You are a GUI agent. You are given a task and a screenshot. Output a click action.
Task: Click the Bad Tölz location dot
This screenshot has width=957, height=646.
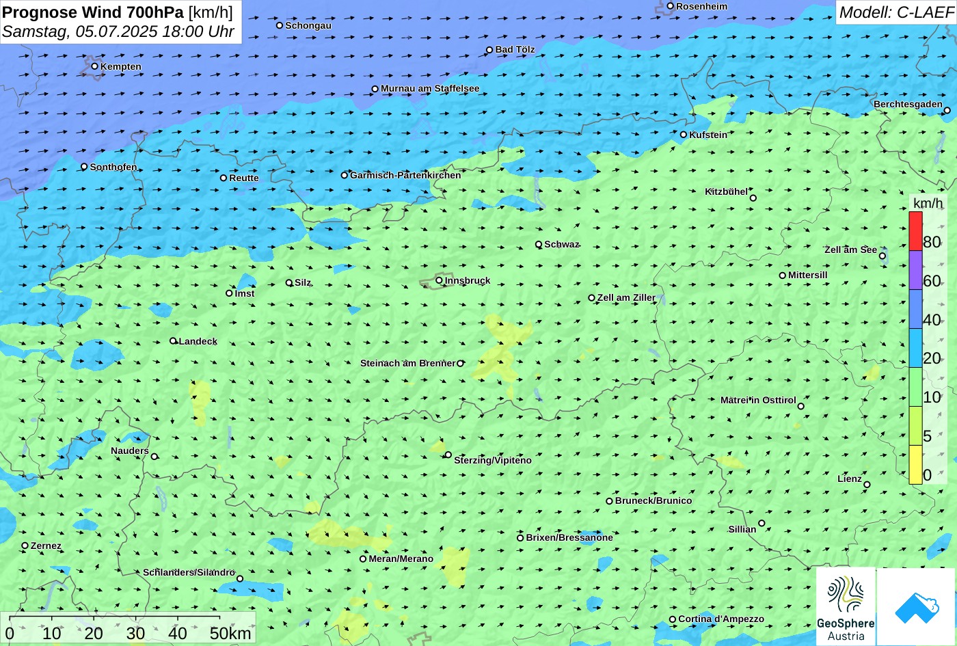(489, 50)
